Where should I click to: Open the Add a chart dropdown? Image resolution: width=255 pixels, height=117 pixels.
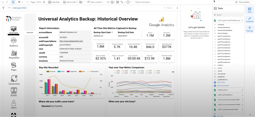70,2
